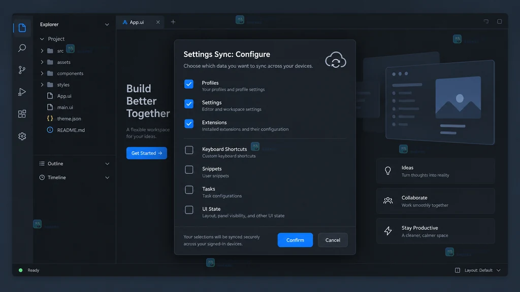
Task: Click the green Ready status indicator
Action: click(x=20, y=270)
